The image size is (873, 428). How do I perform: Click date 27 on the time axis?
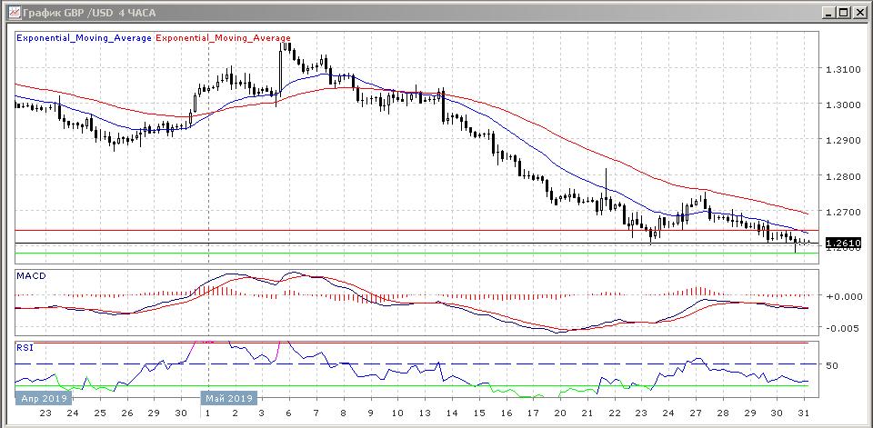[x=697, y=413]
